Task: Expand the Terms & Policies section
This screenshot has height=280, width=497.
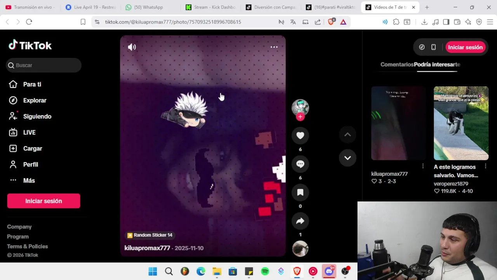Action: point(28,246)
